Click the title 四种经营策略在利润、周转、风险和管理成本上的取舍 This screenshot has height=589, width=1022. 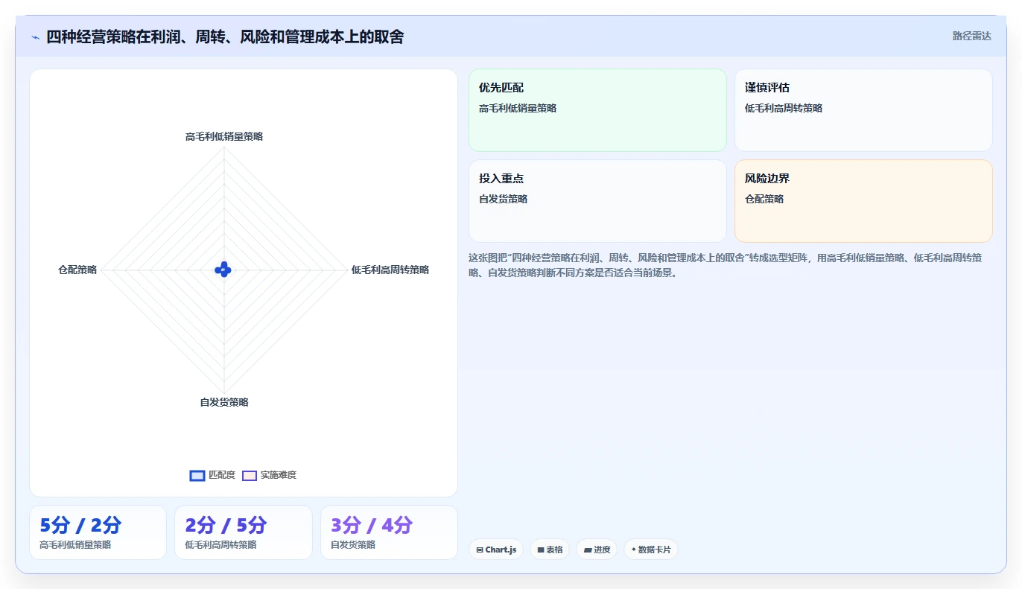coord(225,36)
